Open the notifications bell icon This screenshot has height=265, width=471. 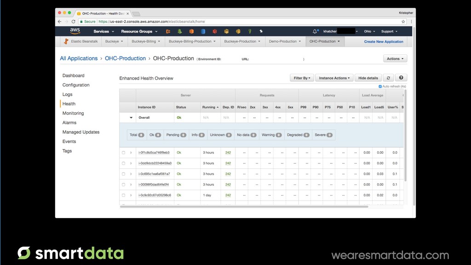(x=315, y=31)
